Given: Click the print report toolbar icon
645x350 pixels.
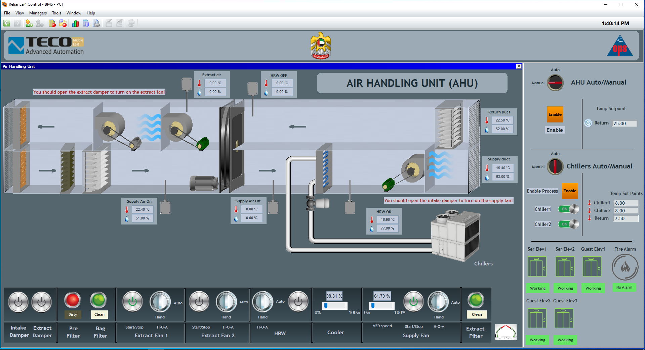Looking at the screenshot, I should pyautogui.click(x=96, y=23).
